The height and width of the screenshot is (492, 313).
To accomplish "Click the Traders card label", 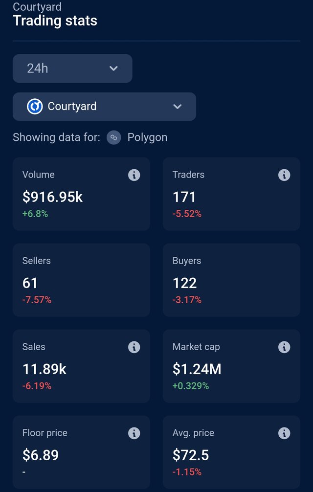I will click(x=188, y=175).
